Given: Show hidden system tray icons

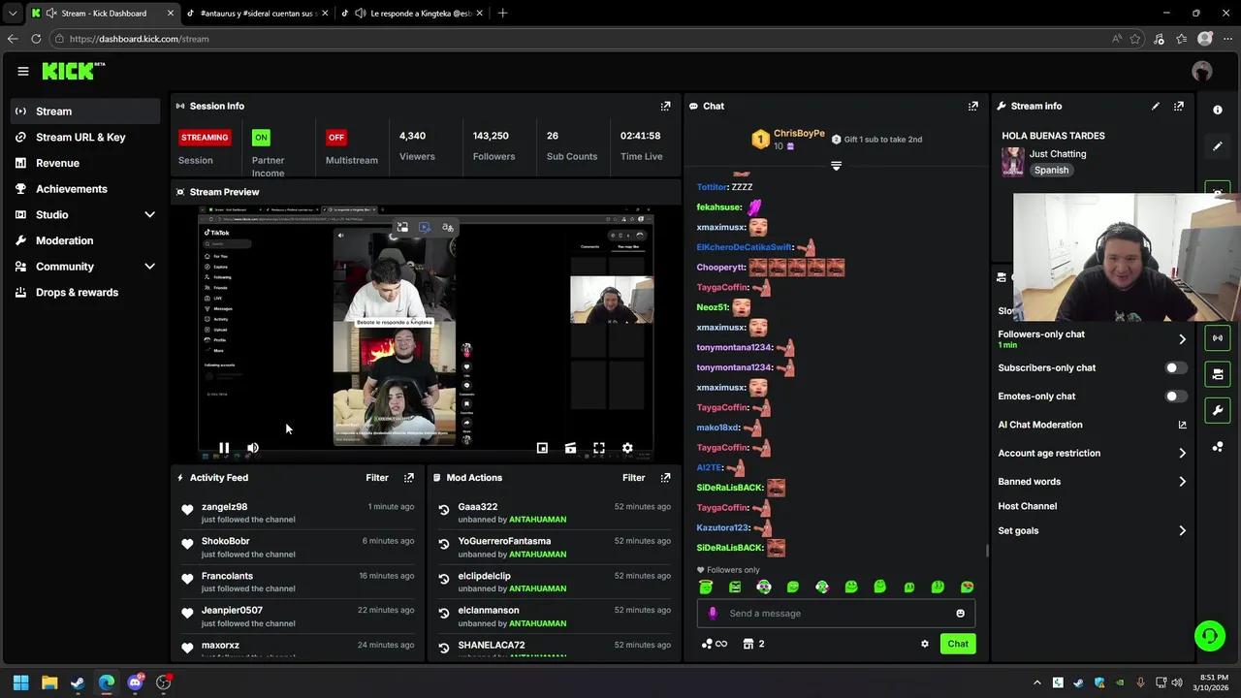Looking at the screenshot, I should 1037,682.
